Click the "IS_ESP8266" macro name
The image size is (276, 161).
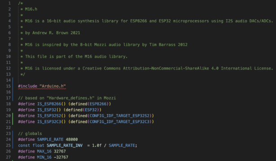49,104
